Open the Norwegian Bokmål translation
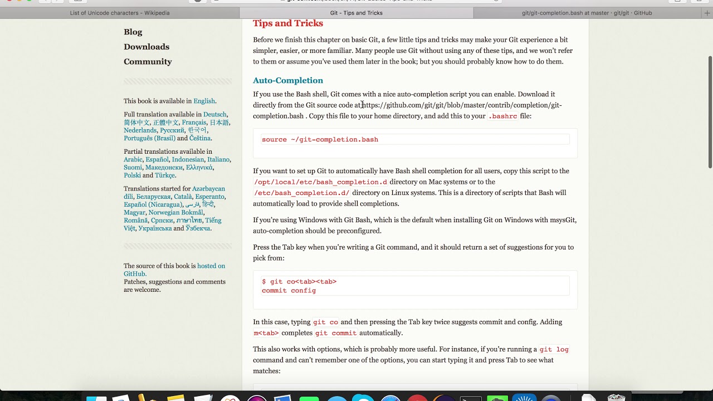The width and height of the screenshot is (713, 401). coord(175,212)
